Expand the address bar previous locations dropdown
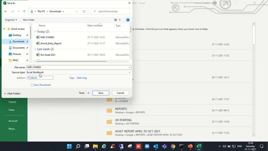The height and width of the screenshot is (151, 268). click(77, 11)
